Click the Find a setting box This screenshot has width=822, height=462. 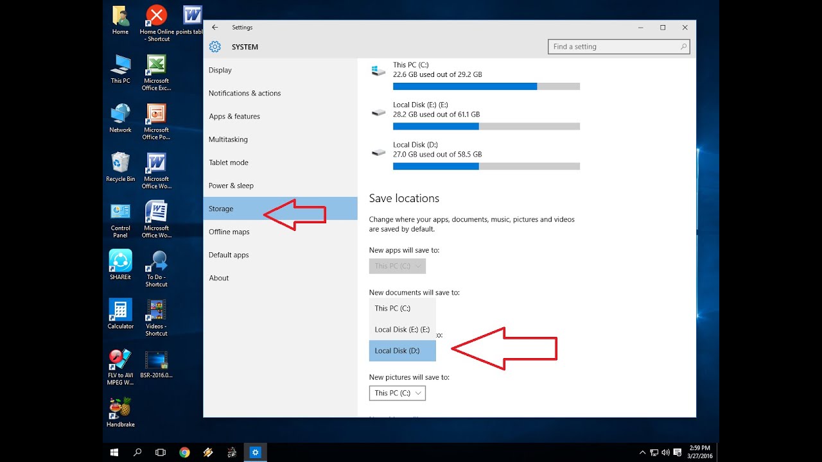tap(619, 47)
